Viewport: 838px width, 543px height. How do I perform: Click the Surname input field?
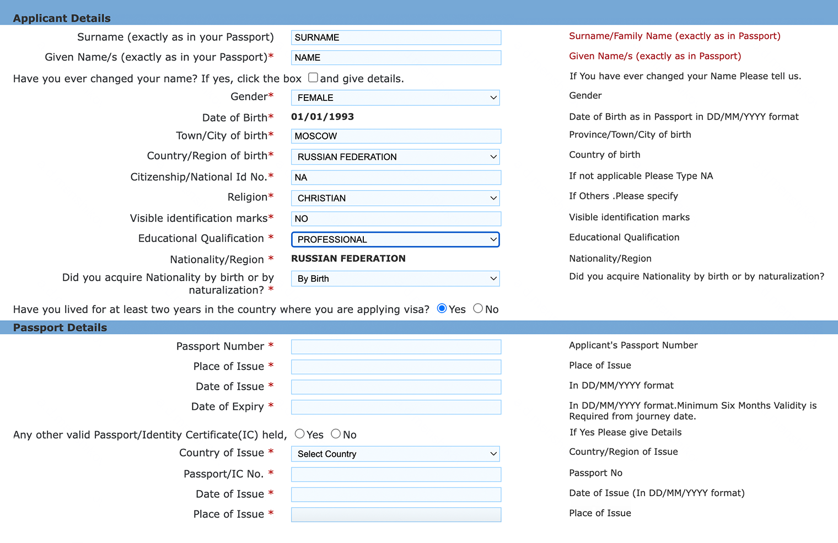[396, 37]
